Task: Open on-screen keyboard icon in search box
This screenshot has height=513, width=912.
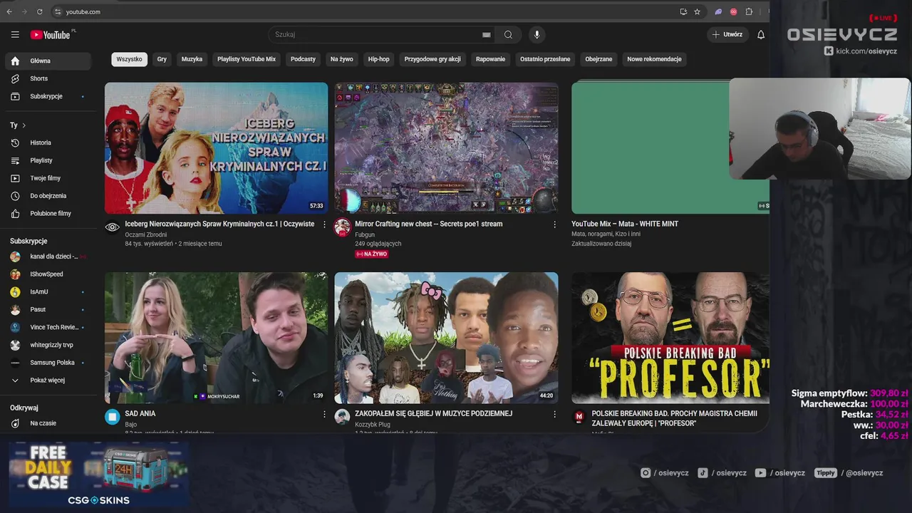Action: click(x=487, y=34)
